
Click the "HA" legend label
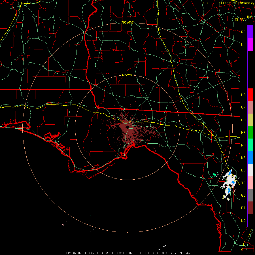point(243,95)
